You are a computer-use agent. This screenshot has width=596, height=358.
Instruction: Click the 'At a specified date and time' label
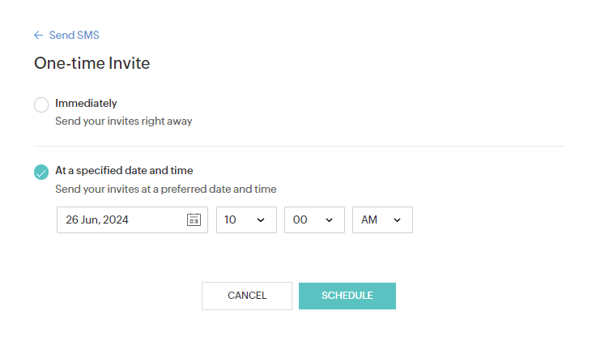124,171
